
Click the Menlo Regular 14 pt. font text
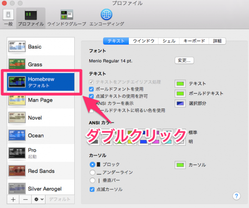[x=110, y=61]
